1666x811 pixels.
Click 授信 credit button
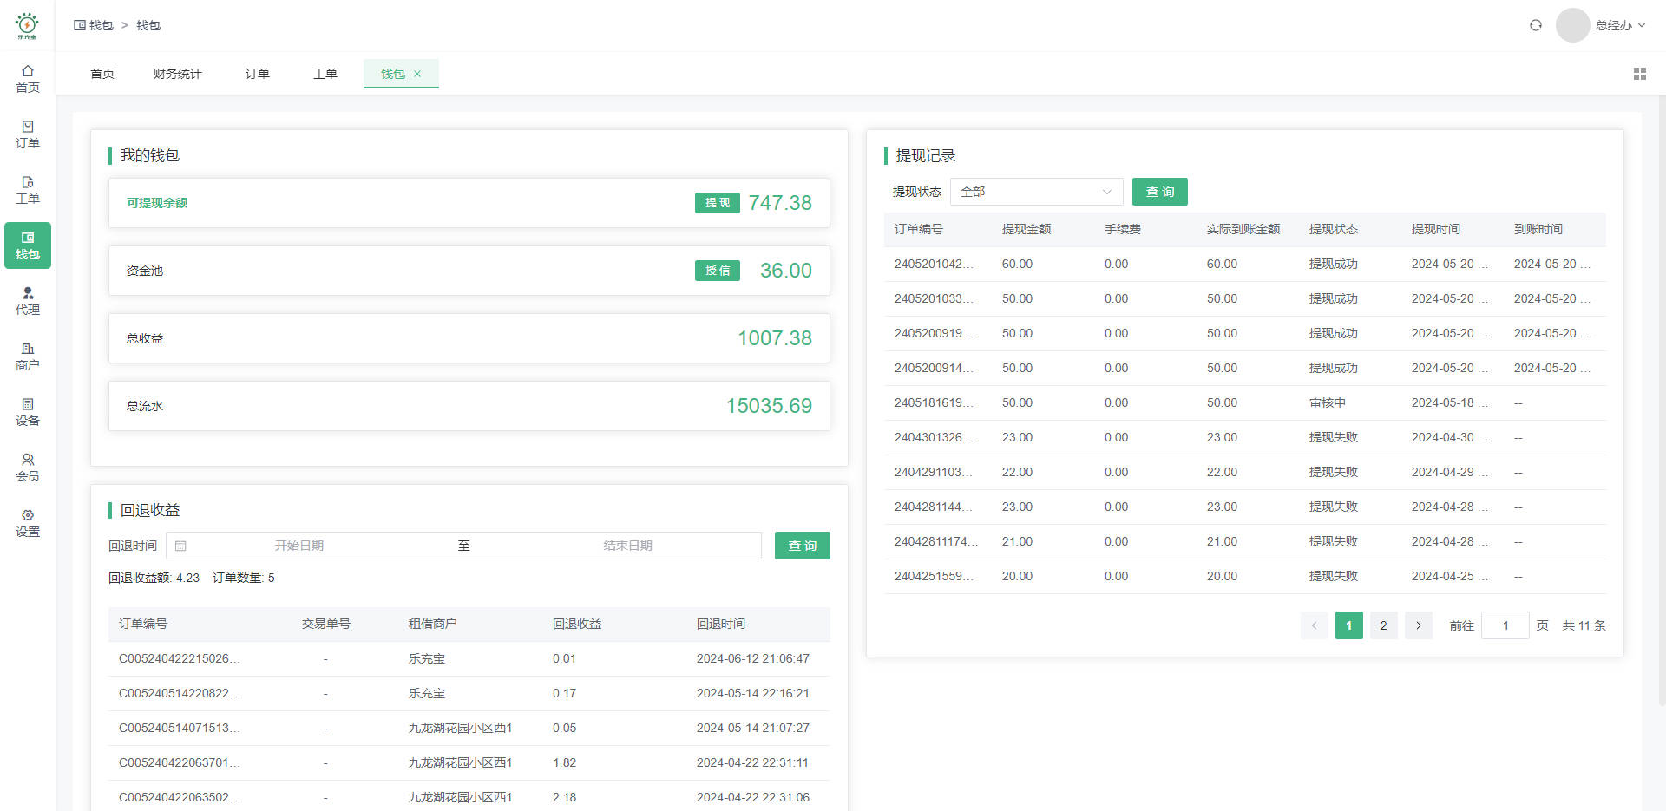pyautogui.click(x=718, y=271)
